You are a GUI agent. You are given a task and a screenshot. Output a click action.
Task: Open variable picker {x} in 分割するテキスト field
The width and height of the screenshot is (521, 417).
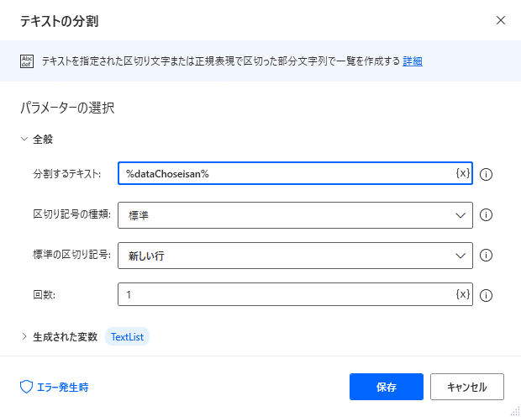point(462,173)
